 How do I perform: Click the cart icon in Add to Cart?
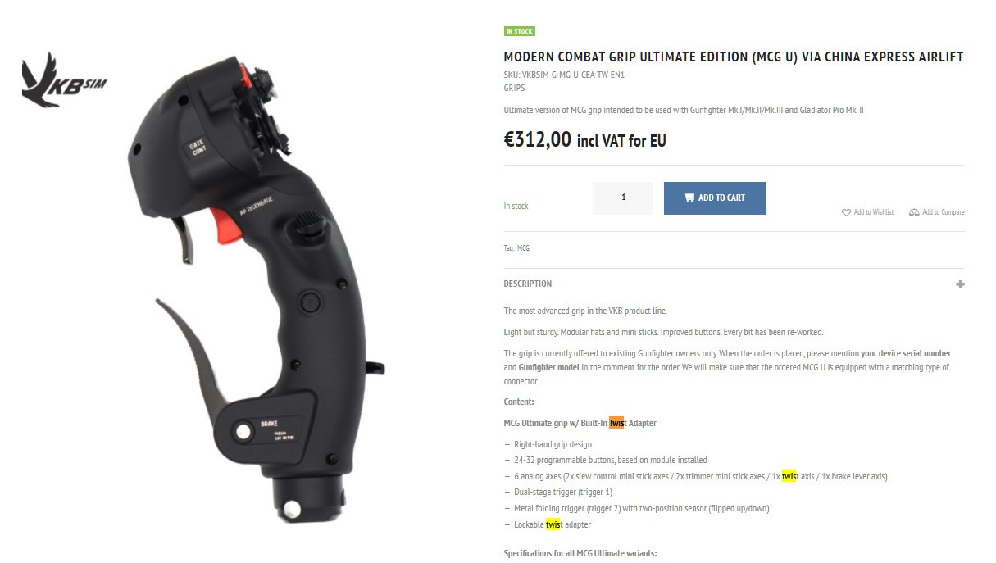pyautogui.click(x=689, y=198)
